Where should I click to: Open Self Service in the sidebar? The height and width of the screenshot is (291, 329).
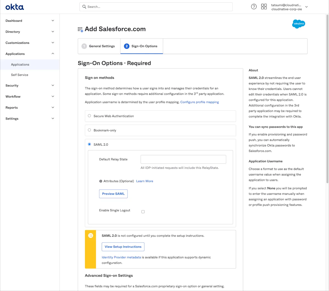pos(19,75)
